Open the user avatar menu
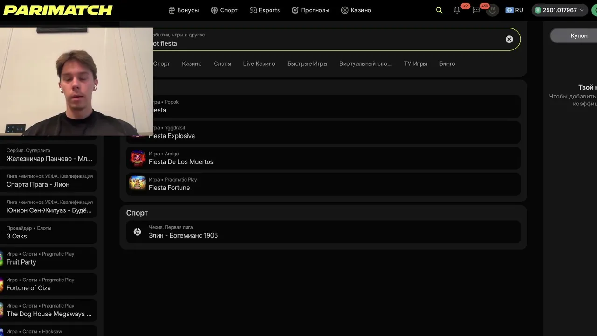 (493, 10)
